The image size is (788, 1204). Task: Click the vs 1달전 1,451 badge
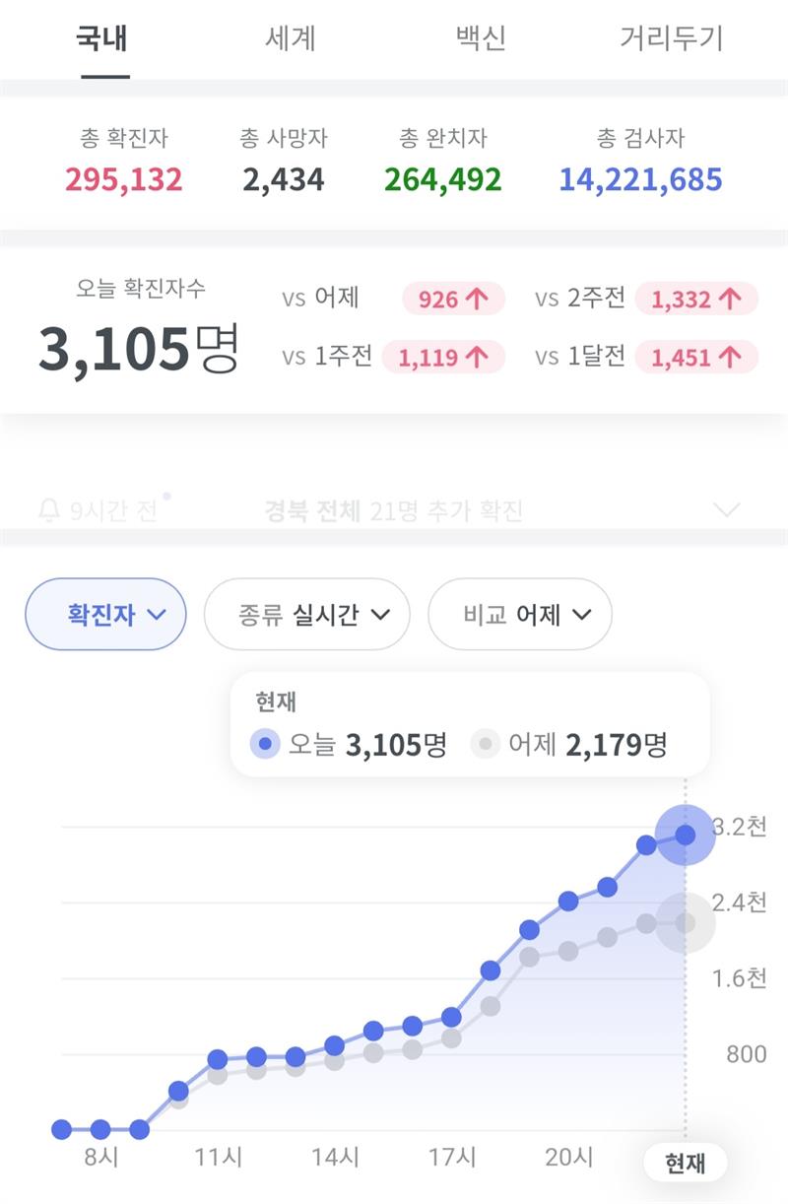[x=696, y=357]
